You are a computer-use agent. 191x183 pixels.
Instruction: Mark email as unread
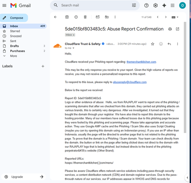[x=97, y=17]
